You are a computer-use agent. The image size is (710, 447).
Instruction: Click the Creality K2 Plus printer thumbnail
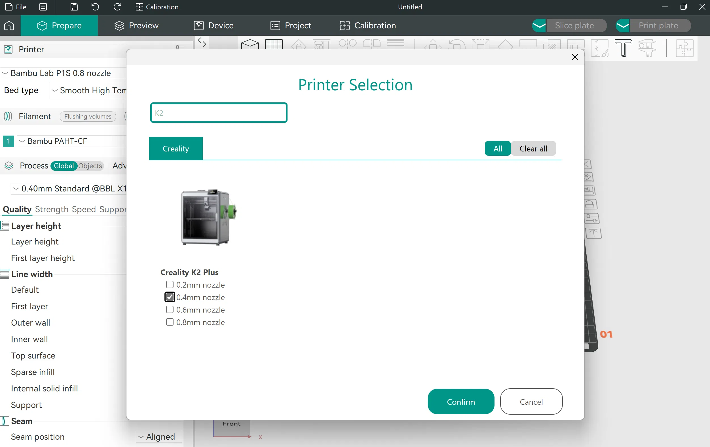pos(208,217)
